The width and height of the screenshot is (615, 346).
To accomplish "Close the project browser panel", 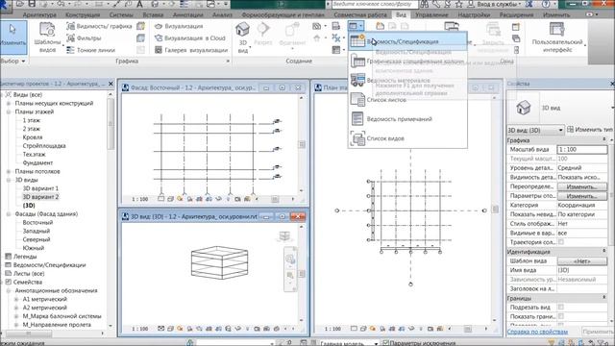I will (111, 84).
